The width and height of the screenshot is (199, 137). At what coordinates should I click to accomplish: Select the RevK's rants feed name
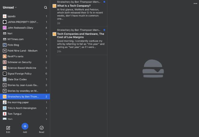tap(15, 57)
